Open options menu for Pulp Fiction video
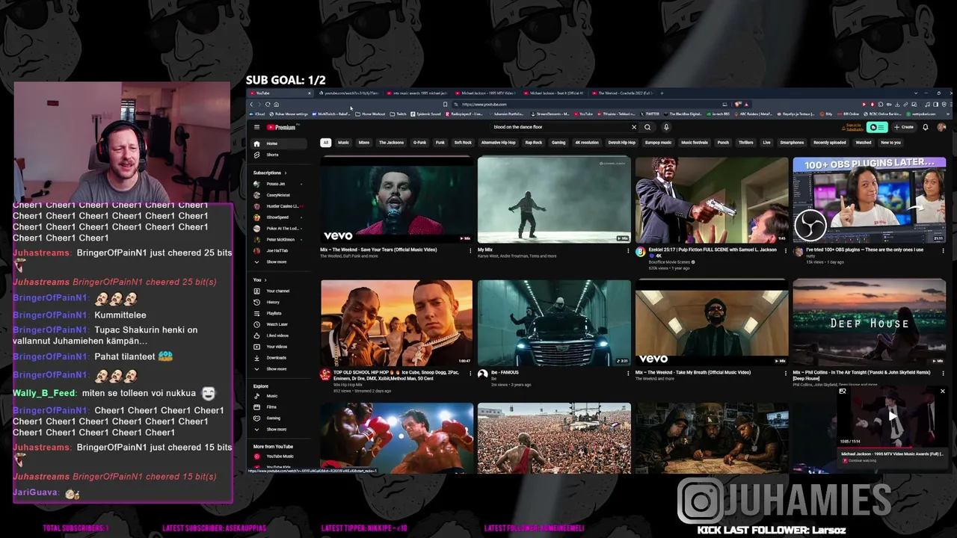 pos(785,251)
